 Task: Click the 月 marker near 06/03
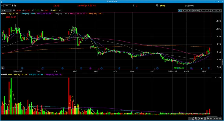coord(43,68)
